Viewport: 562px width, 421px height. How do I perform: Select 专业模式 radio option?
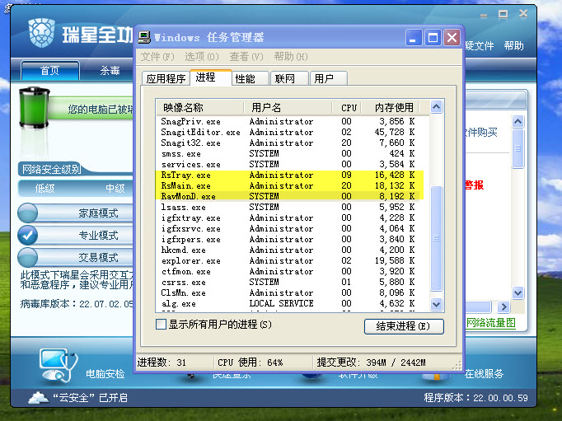pyautogui.click(x=27, y=235)
